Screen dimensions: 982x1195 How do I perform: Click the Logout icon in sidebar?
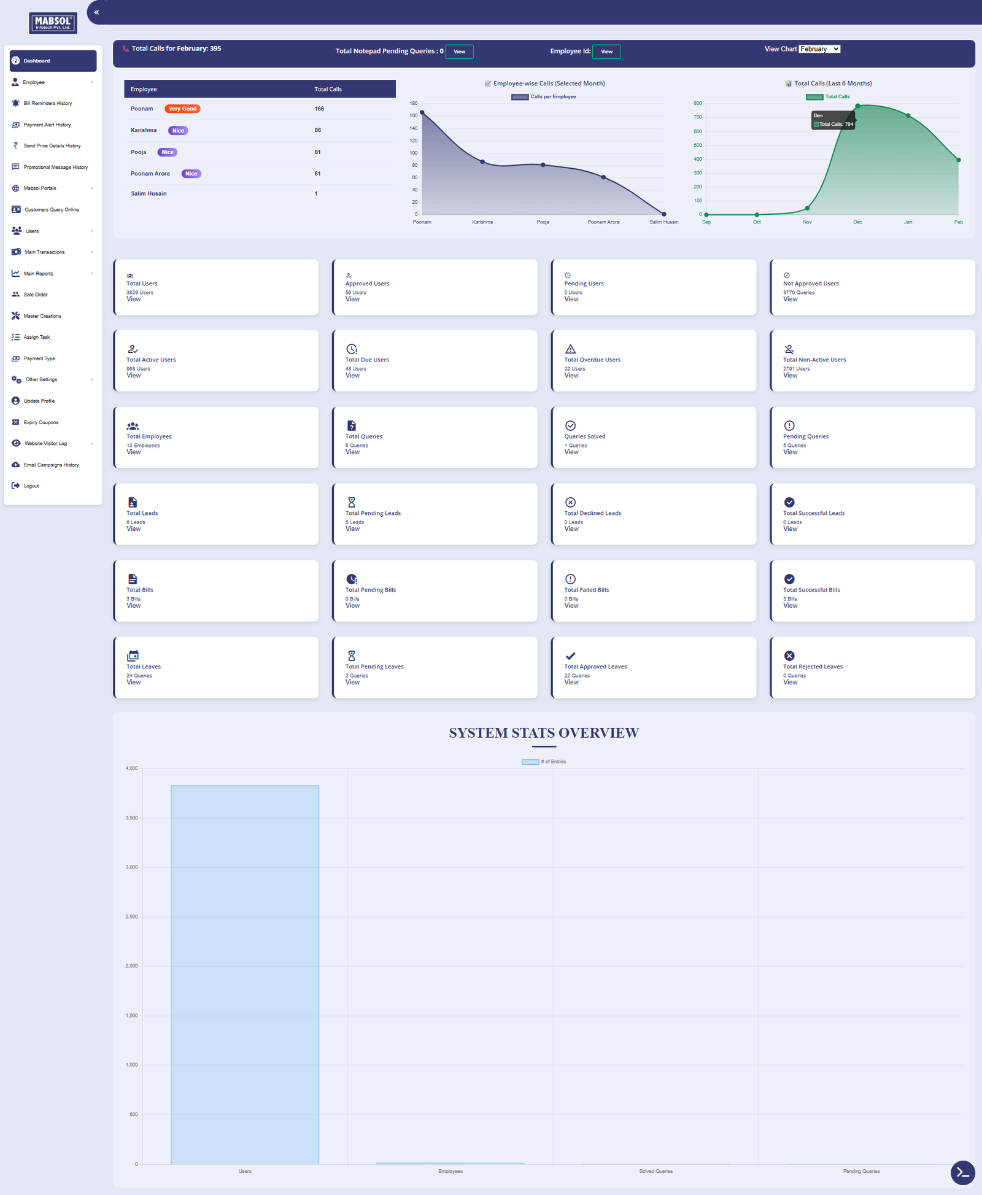coord(16,486)
